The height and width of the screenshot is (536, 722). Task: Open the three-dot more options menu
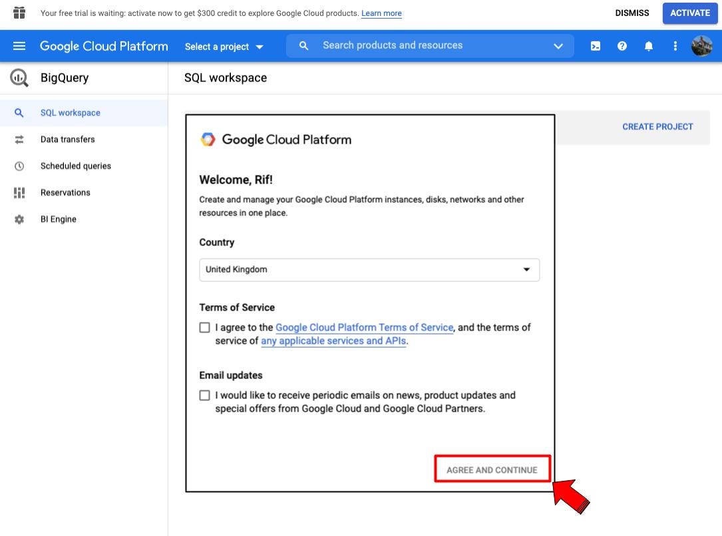pos(675,46)
